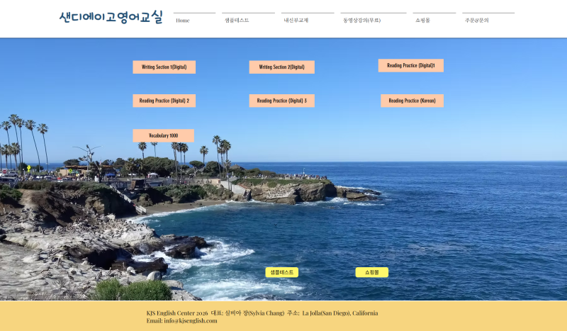Click the yellow 샘플테스트 button over the ocean
The width and height of the screenshot is (567, 331).
pos(281,272)
